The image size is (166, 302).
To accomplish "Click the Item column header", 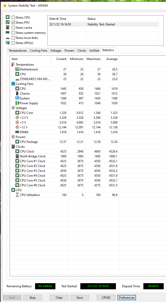I will point(31,59).
